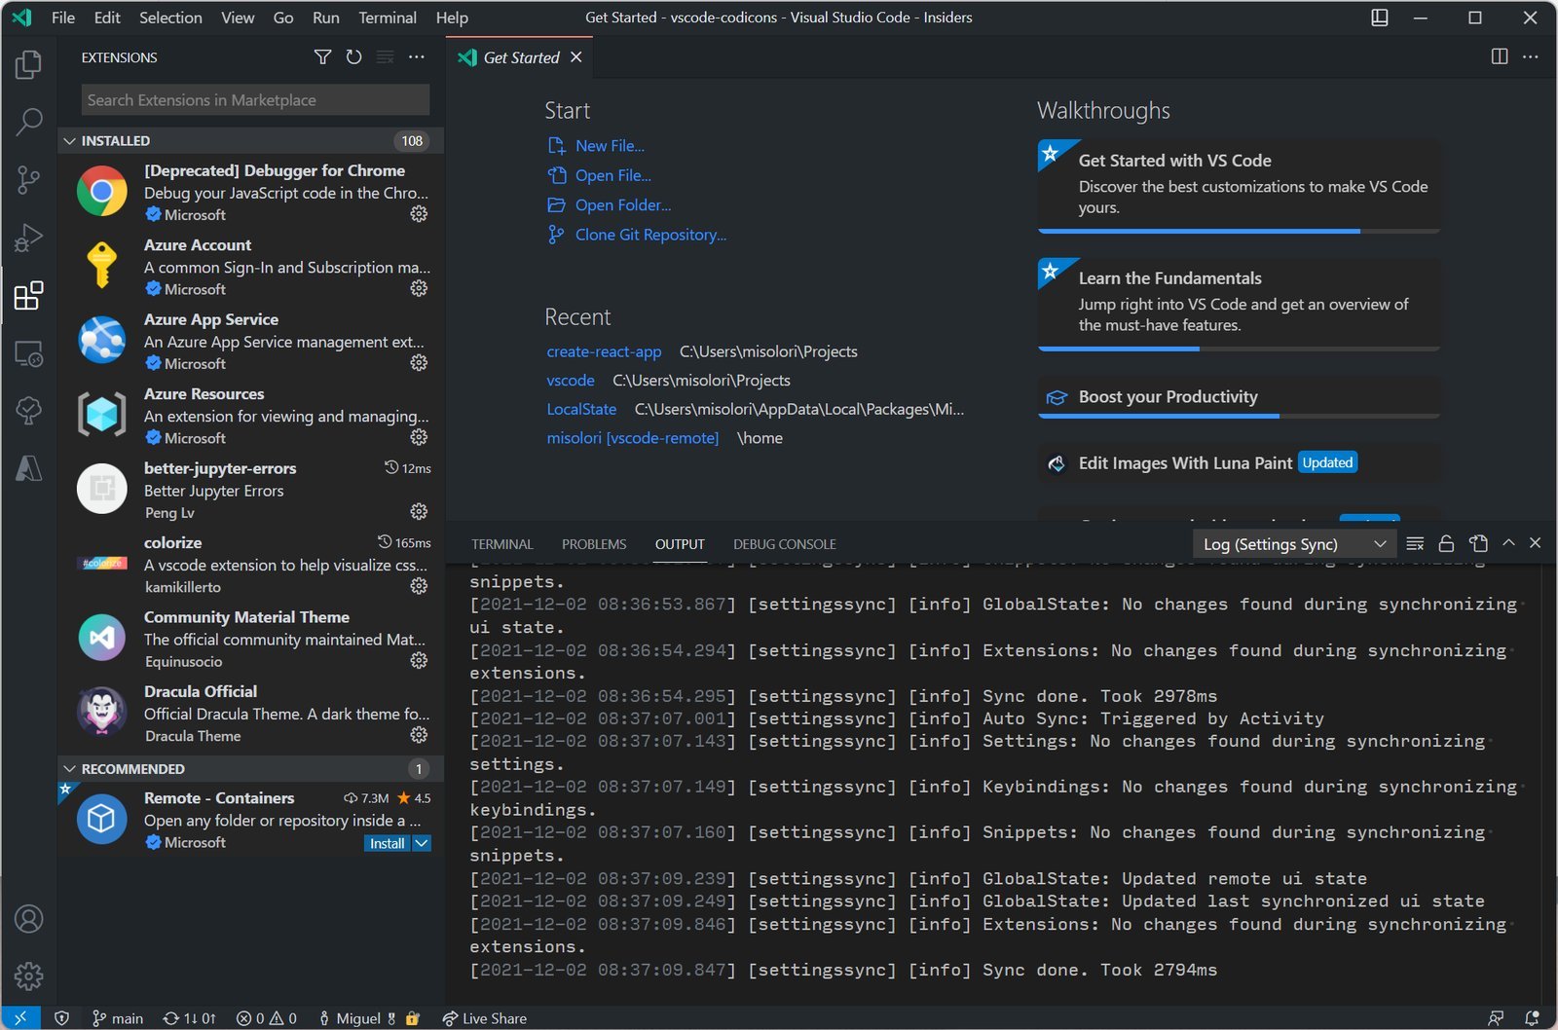Collapse the RECOMMENDED extensions section

[250, 769]
